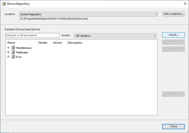
Task: Click the PLCs device category icon
Action: point(13,57)
